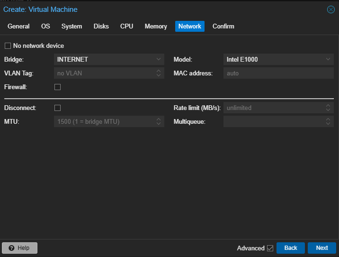This screenshot has width=339, height=257.
Task: Decrease Multiqueue with down arrow
Action: tap(328, 124)
